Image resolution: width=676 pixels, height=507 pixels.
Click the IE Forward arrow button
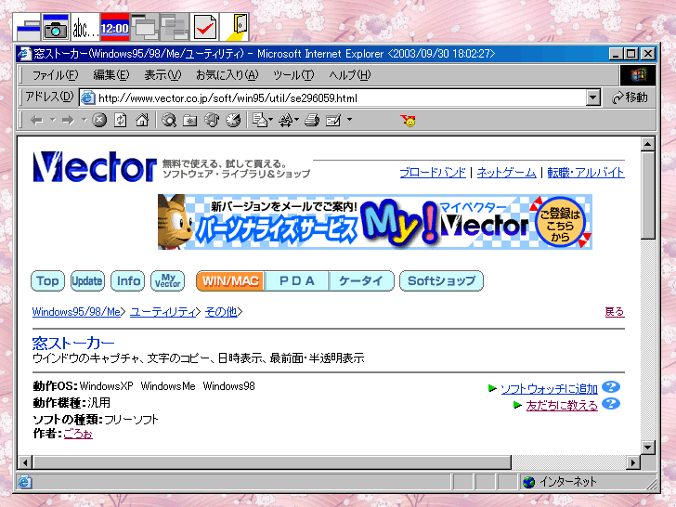click(x=68, y=121)
